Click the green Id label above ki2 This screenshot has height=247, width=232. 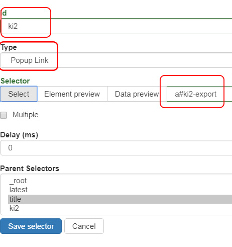[x=4, y=13]
